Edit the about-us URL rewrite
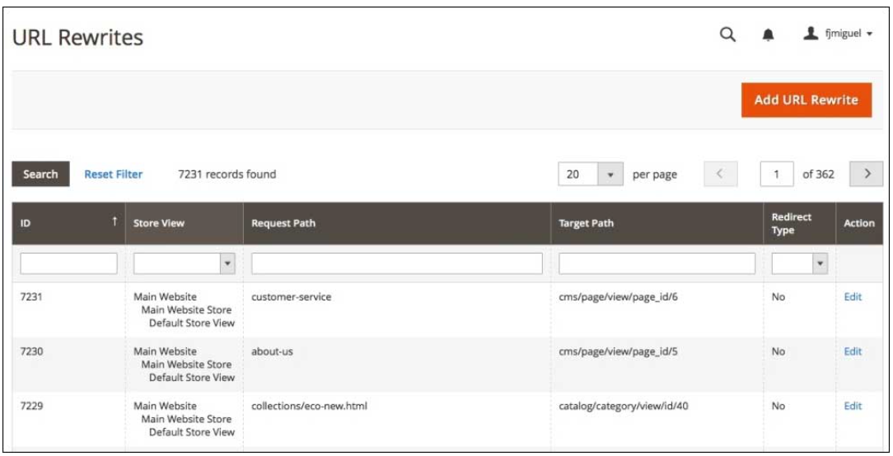 click(853, 351)
